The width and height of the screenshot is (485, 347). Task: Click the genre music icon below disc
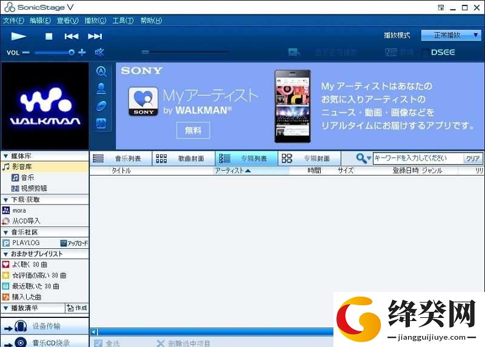[x=101, y=124]
